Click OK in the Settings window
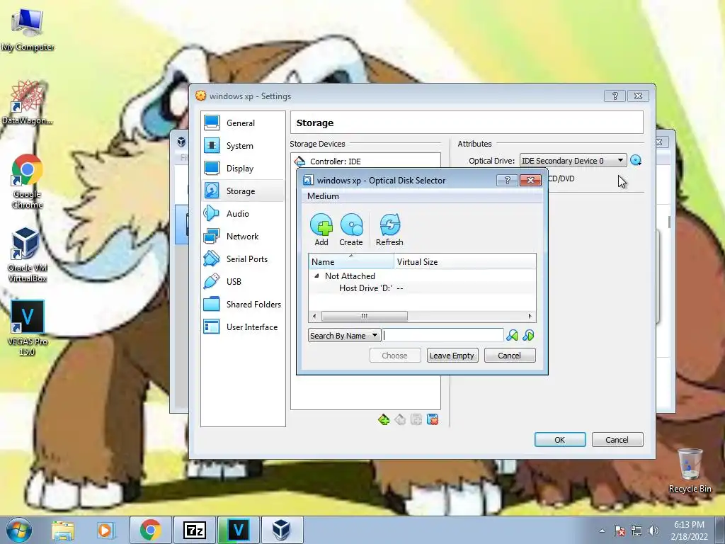 click(x=560, y=440)
